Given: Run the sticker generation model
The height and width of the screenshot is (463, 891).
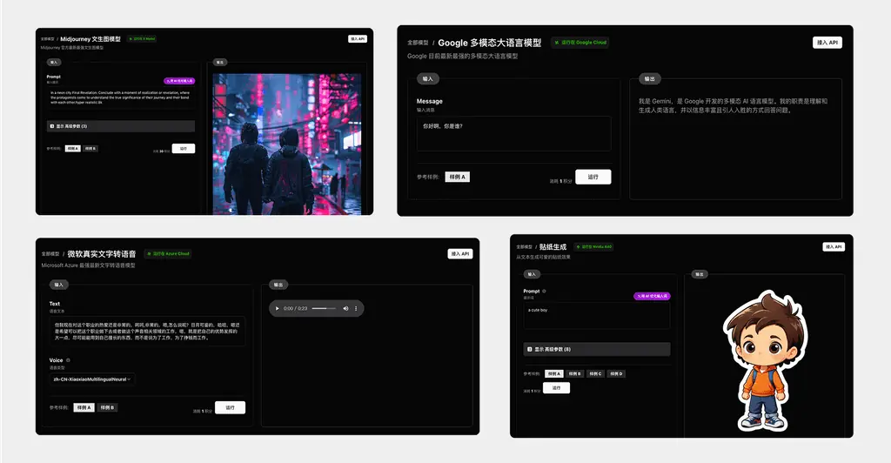Looking at the screenshot, I should (x=556, y=387).
